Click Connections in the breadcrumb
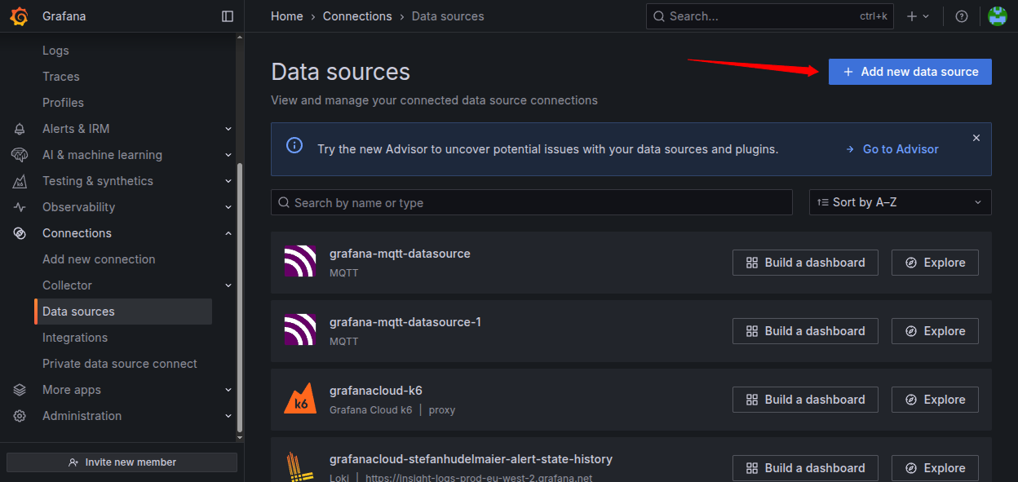1018x482 pixels. click(357, 16)
